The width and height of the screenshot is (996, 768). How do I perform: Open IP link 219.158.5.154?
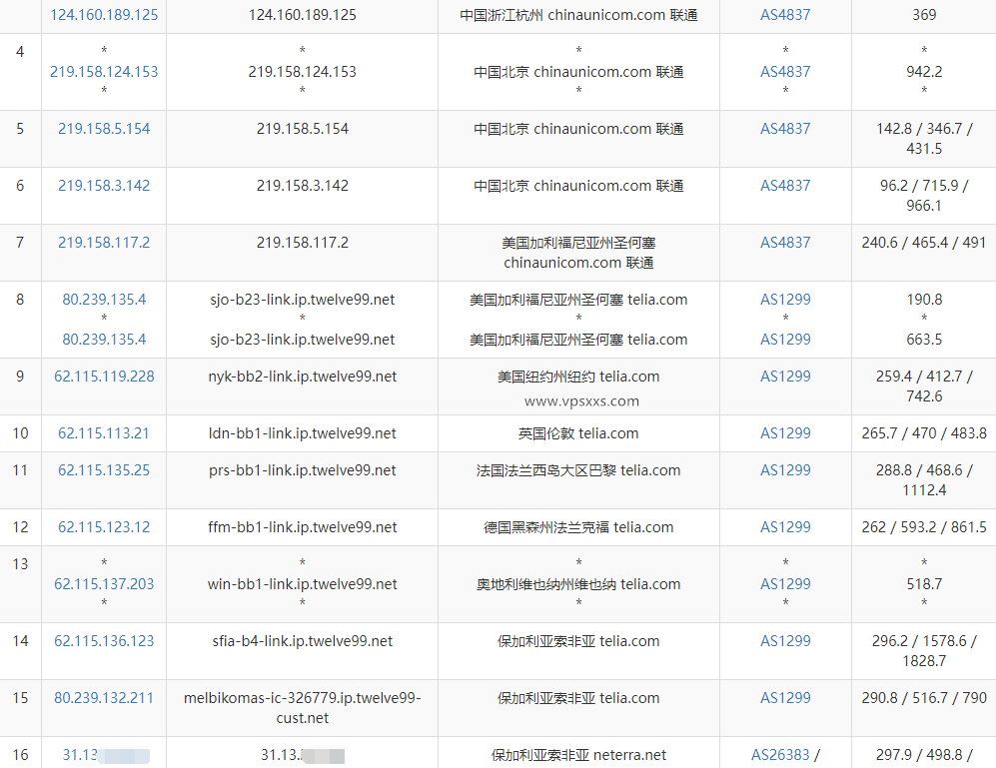[x=104, y=129]
